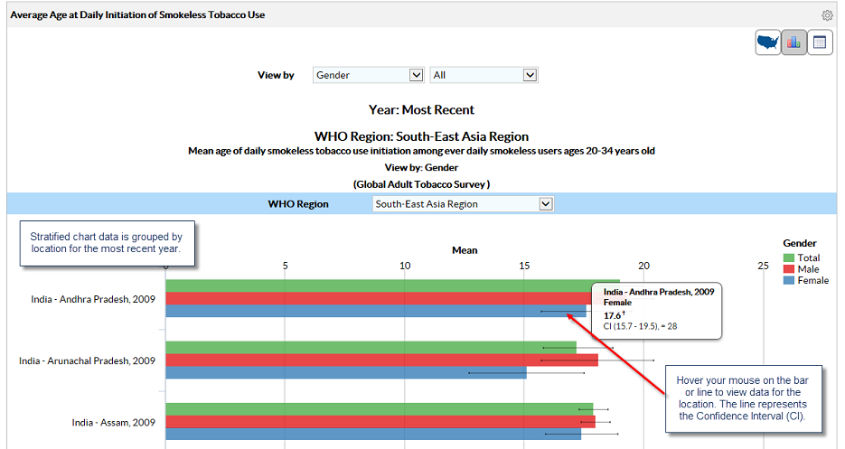Image resolution: width=845 pixels, height=449 pixels.
Task: Click the India - Assam, 2009 label
Action: click(x=113, y=422)
